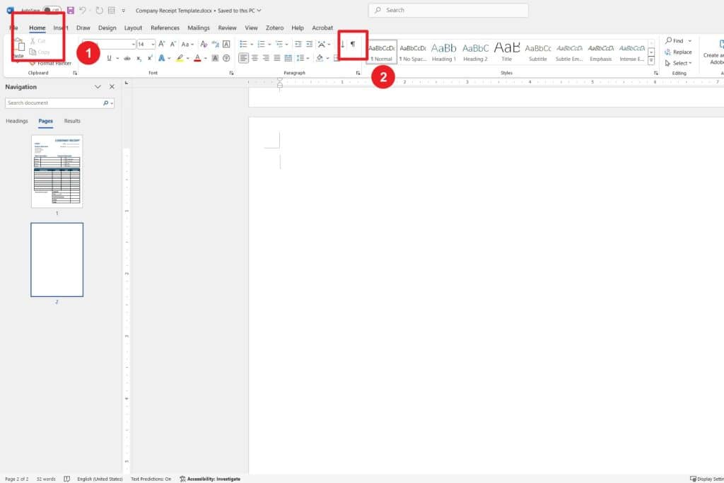Select page 1 thumbnail in Navigation pane
724x483 pixels.
[57, 171]
